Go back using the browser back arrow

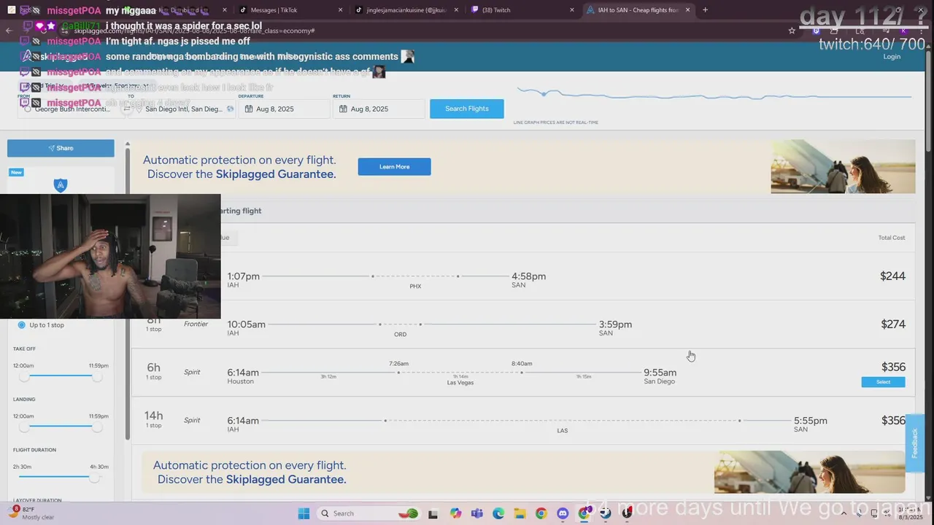(x=9, y=31)
